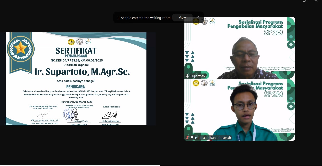Image resolution: width=322 pixels, height=166 pixels.
Task: Click the muted microphone icon on Hildan's tile
Action: 187,138
